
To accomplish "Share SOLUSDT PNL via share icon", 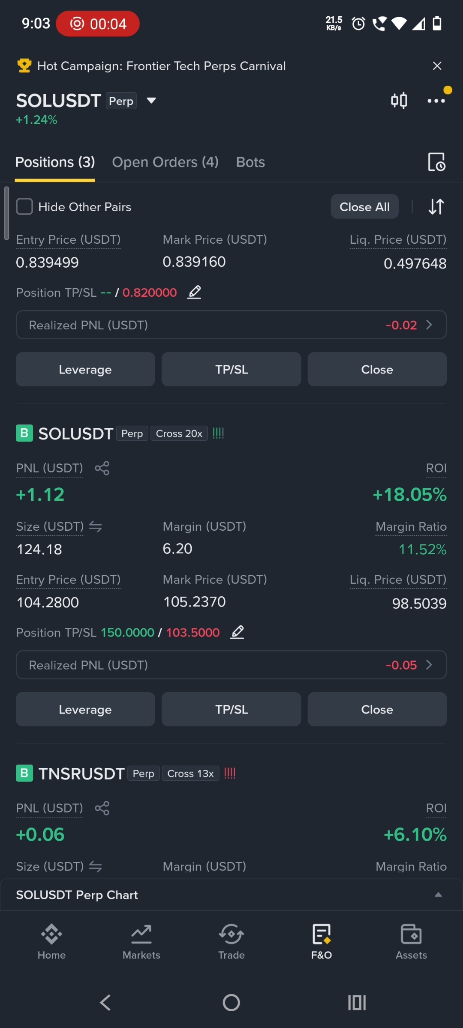I will pos(102,468).
